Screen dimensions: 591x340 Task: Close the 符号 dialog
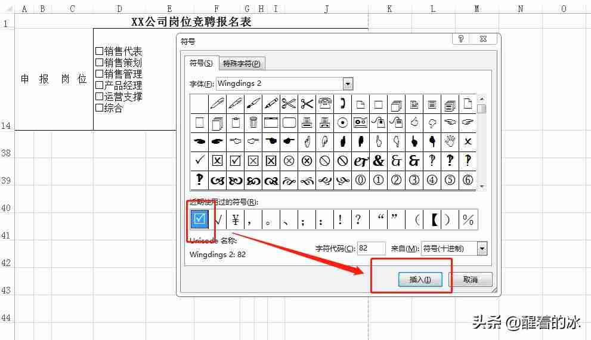coord(483,39)
